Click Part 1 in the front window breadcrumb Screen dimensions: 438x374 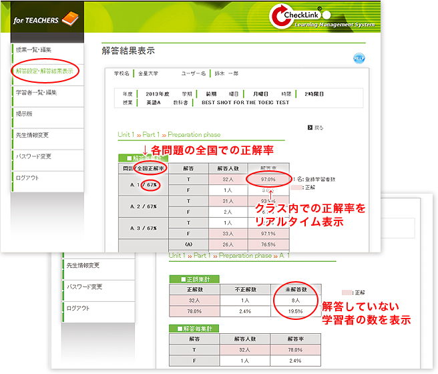(151, 135)
